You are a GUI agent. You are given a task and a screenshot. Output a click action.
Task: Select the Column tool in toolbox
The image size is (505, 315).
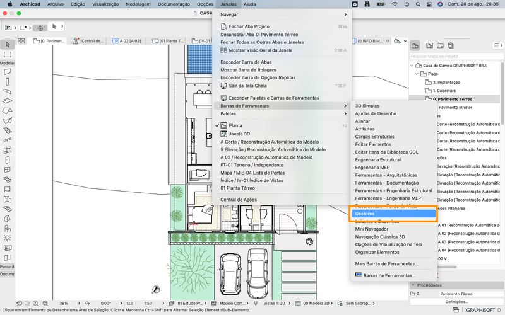point(8,82)
